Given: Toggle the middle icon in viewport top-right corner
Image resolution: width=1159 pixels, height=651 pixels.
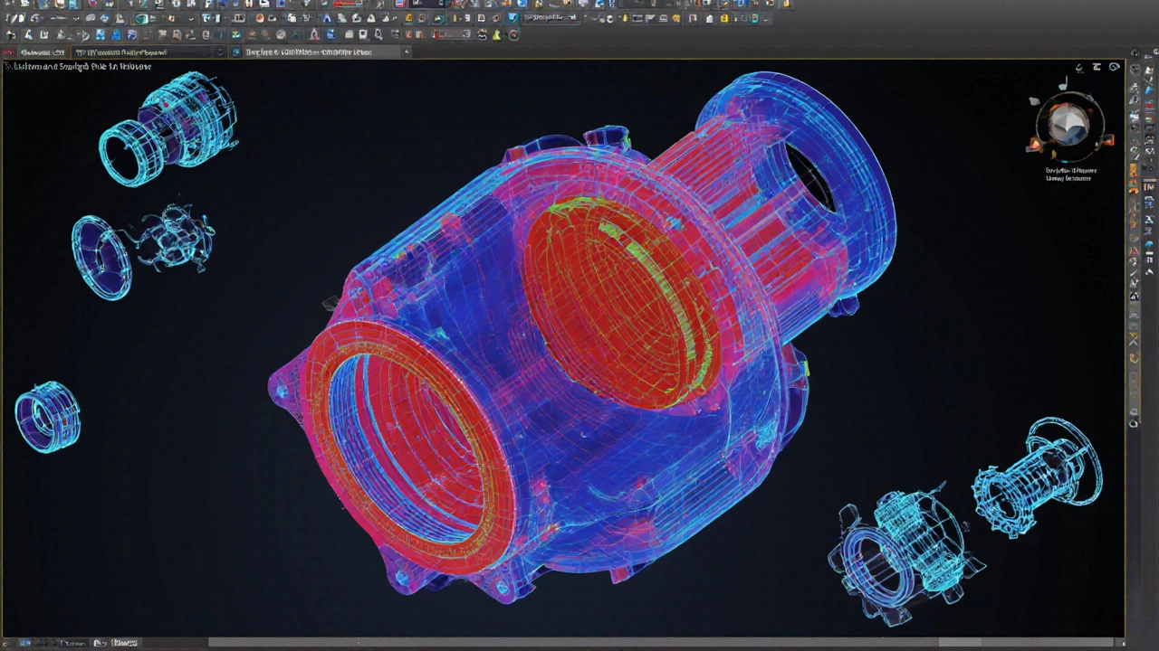Looking at the screenshot, I should [1097, 67].
